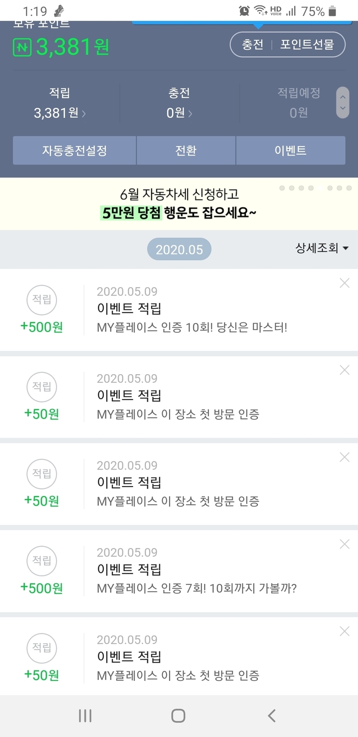Switch to the 이벤트 tab
This screenshot has height=737, width=358.
tap(290, 150)
